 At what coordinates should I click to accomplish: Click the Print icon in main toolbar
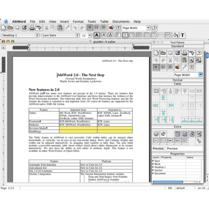coord(32,28)
